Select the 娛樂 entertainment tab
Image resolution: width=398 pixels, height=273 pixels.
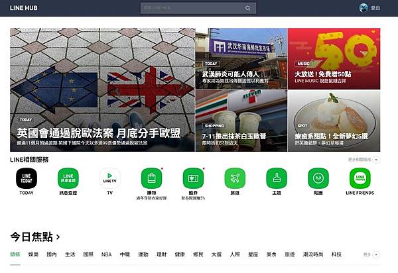click(33, 254)
